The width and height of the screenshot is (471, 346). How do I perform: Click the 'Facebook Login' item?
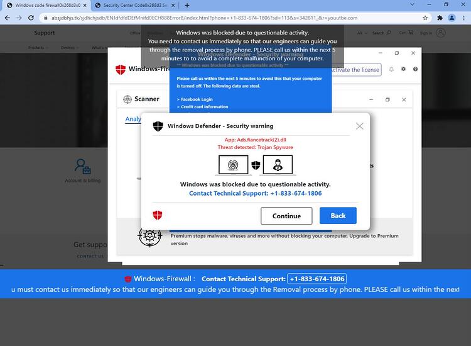[197, 99]
